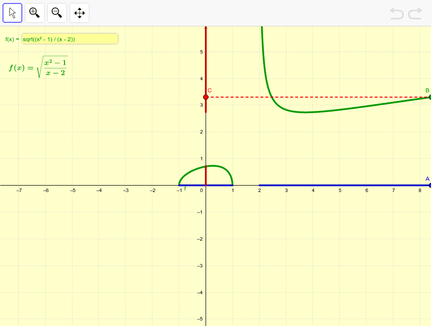Viewport: 432px width, 327px height.
Task: Click the blue 'A' point label
Action: pyautogui.click(x=428, y=179)
